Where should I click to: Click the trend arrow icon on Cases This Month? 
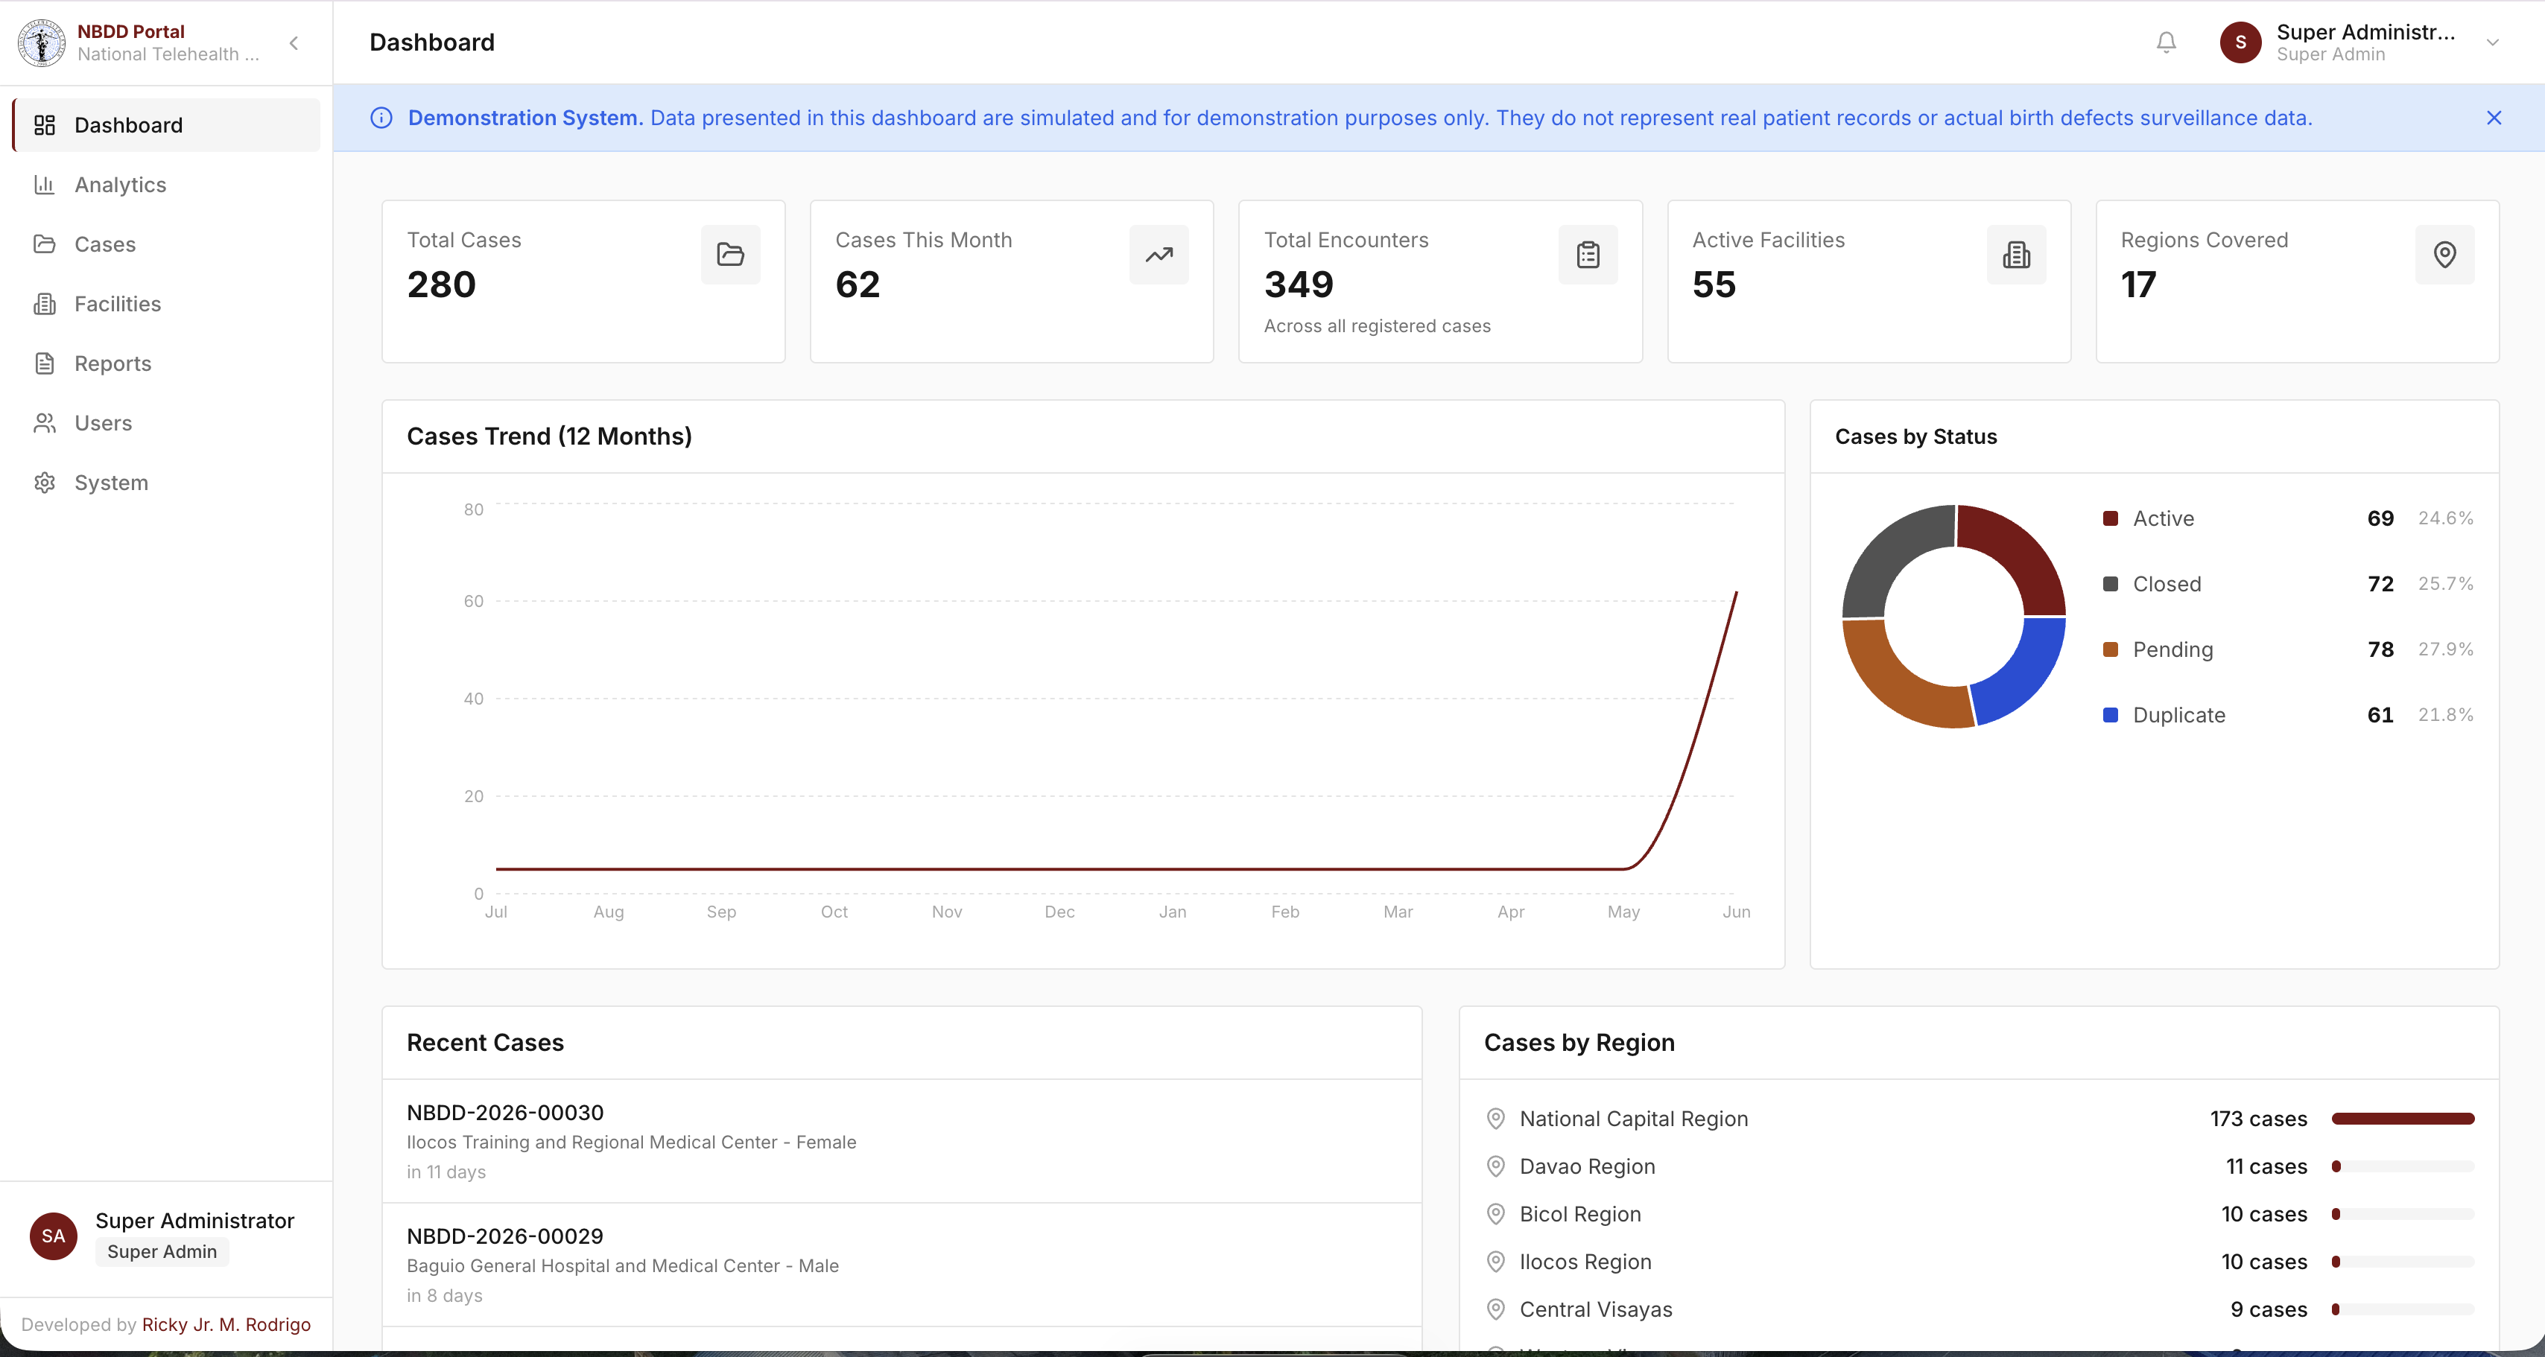click(x=1159, y=255)
